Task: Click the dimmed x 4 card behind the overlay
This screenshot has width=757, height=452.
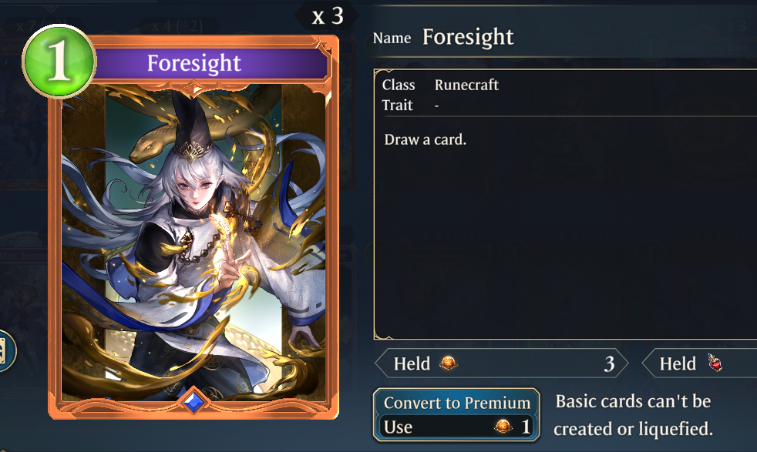Action: (x=177, y=25)
